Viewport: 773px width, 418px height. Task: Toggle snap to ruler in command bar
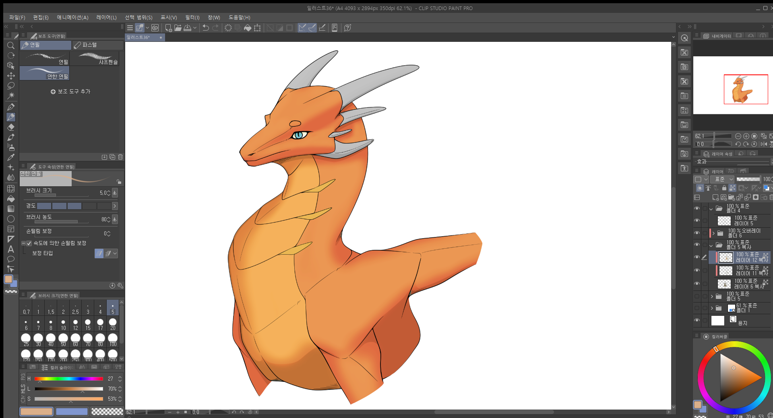click(302, 28)
